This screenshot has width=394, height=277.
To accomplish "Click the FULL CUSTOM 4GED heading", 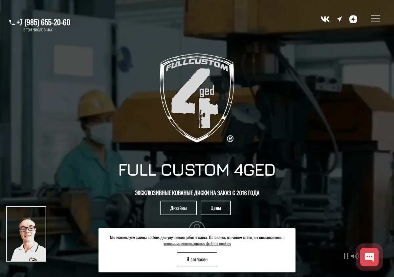I will tap(197, 170).
